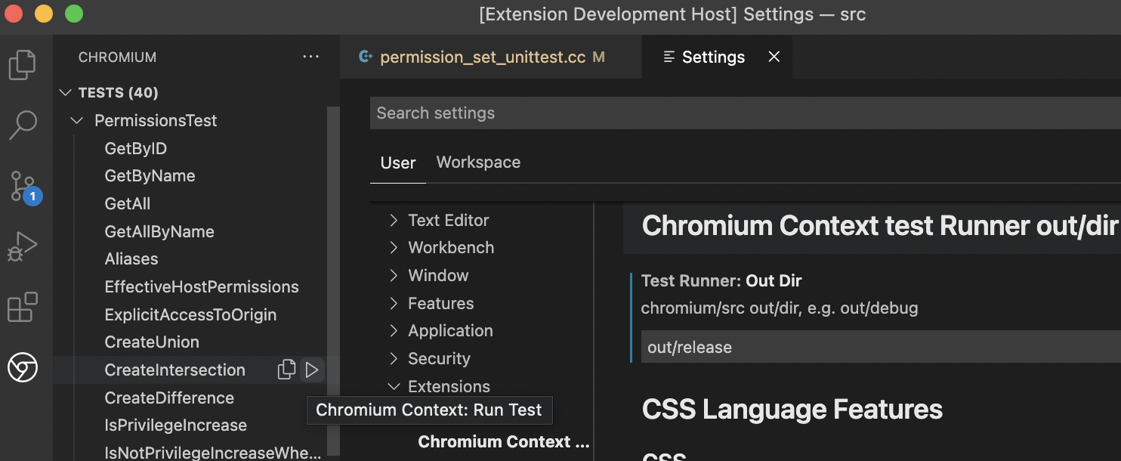Focus the Search settings field
1121x461 pixels.
coord(746,113)
